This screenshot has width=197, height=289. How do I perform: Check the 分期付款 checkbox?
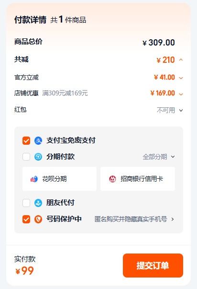coord(26,157)
